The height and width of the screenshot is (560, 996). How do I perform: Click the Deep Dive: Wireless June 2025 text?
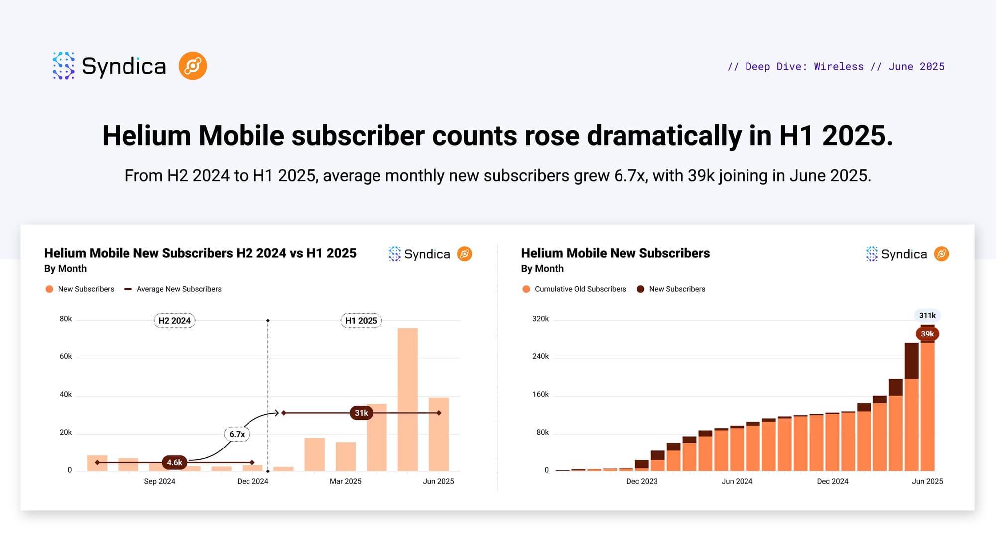(836, 67)
